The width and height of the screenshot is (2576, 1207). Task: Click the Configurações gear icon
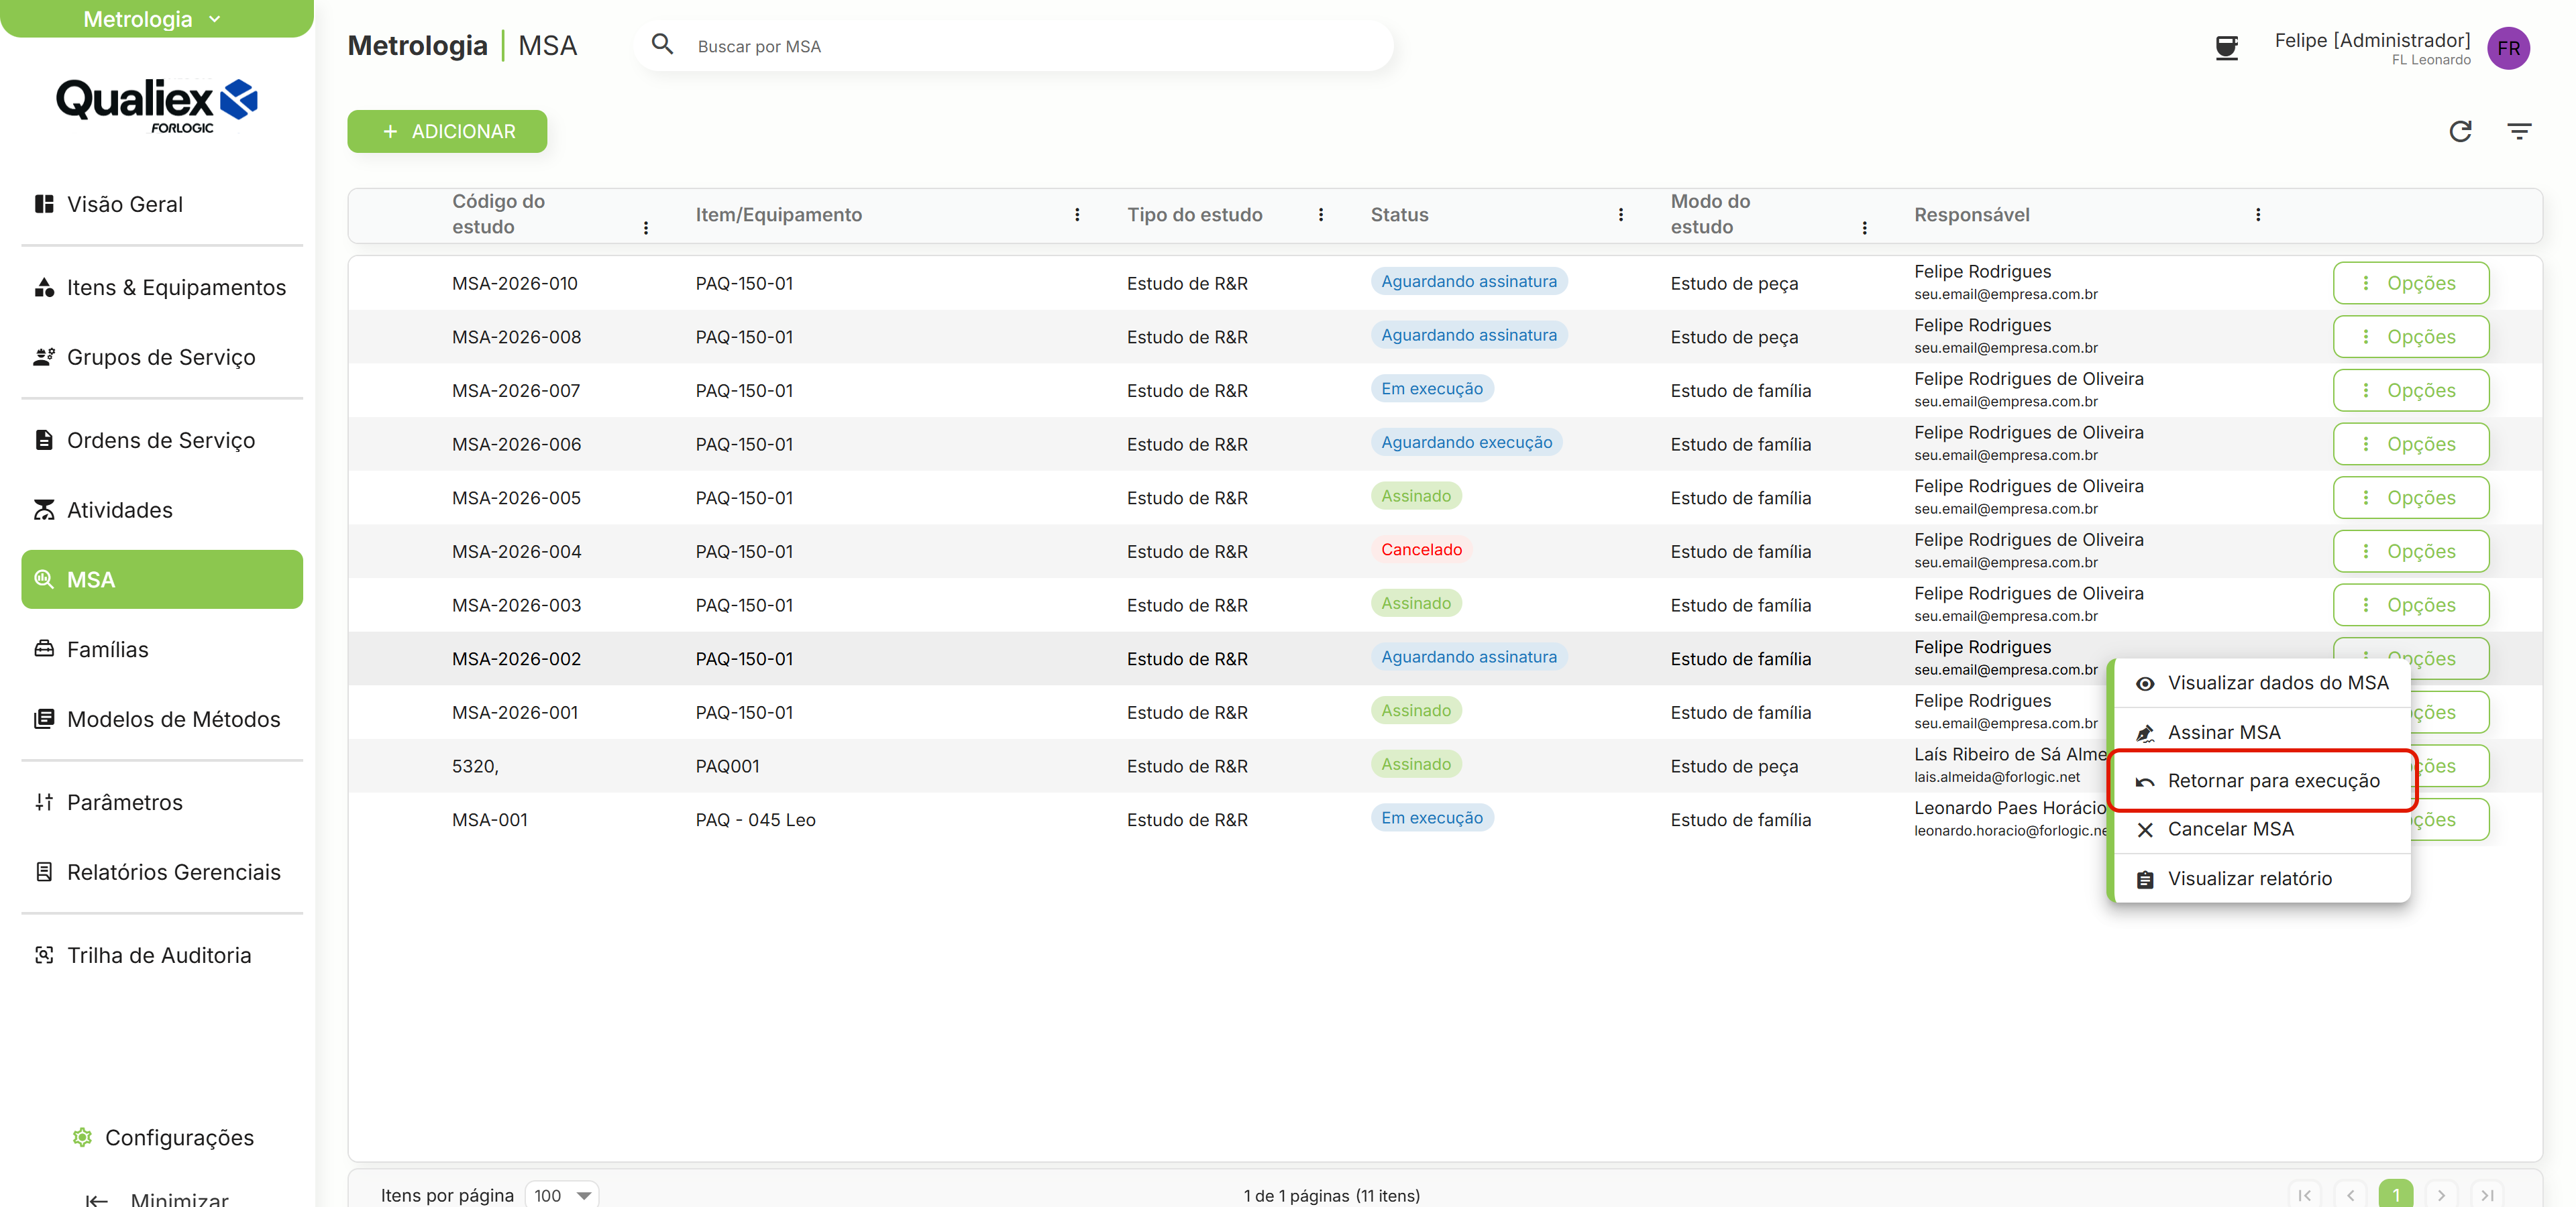82,1137
